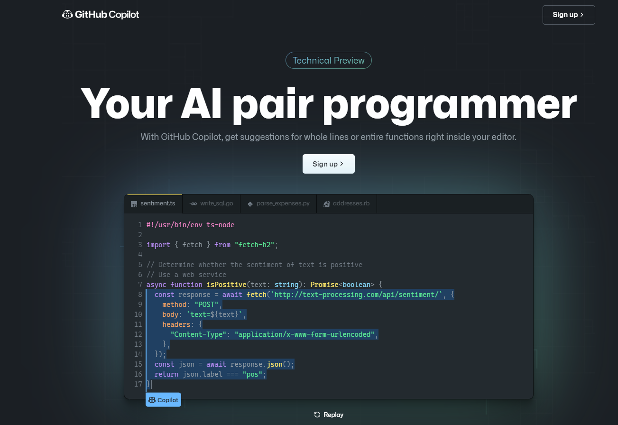Click line number 4 in the editor gutter

click(140, 255)
